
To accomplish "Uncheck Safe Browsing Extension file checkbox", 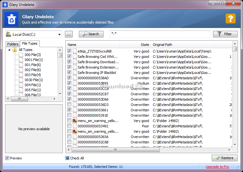I will click(x=69, y=67).
